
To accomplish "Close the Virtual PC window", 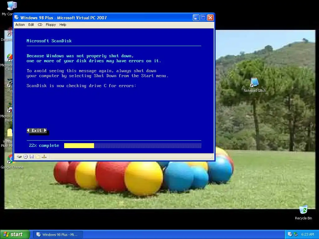I will (210, 18).
